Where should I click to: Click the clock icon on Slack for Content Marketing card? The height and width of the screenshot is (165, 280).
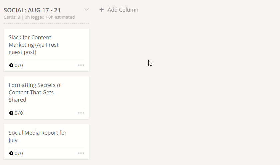(x=11, y=65)
